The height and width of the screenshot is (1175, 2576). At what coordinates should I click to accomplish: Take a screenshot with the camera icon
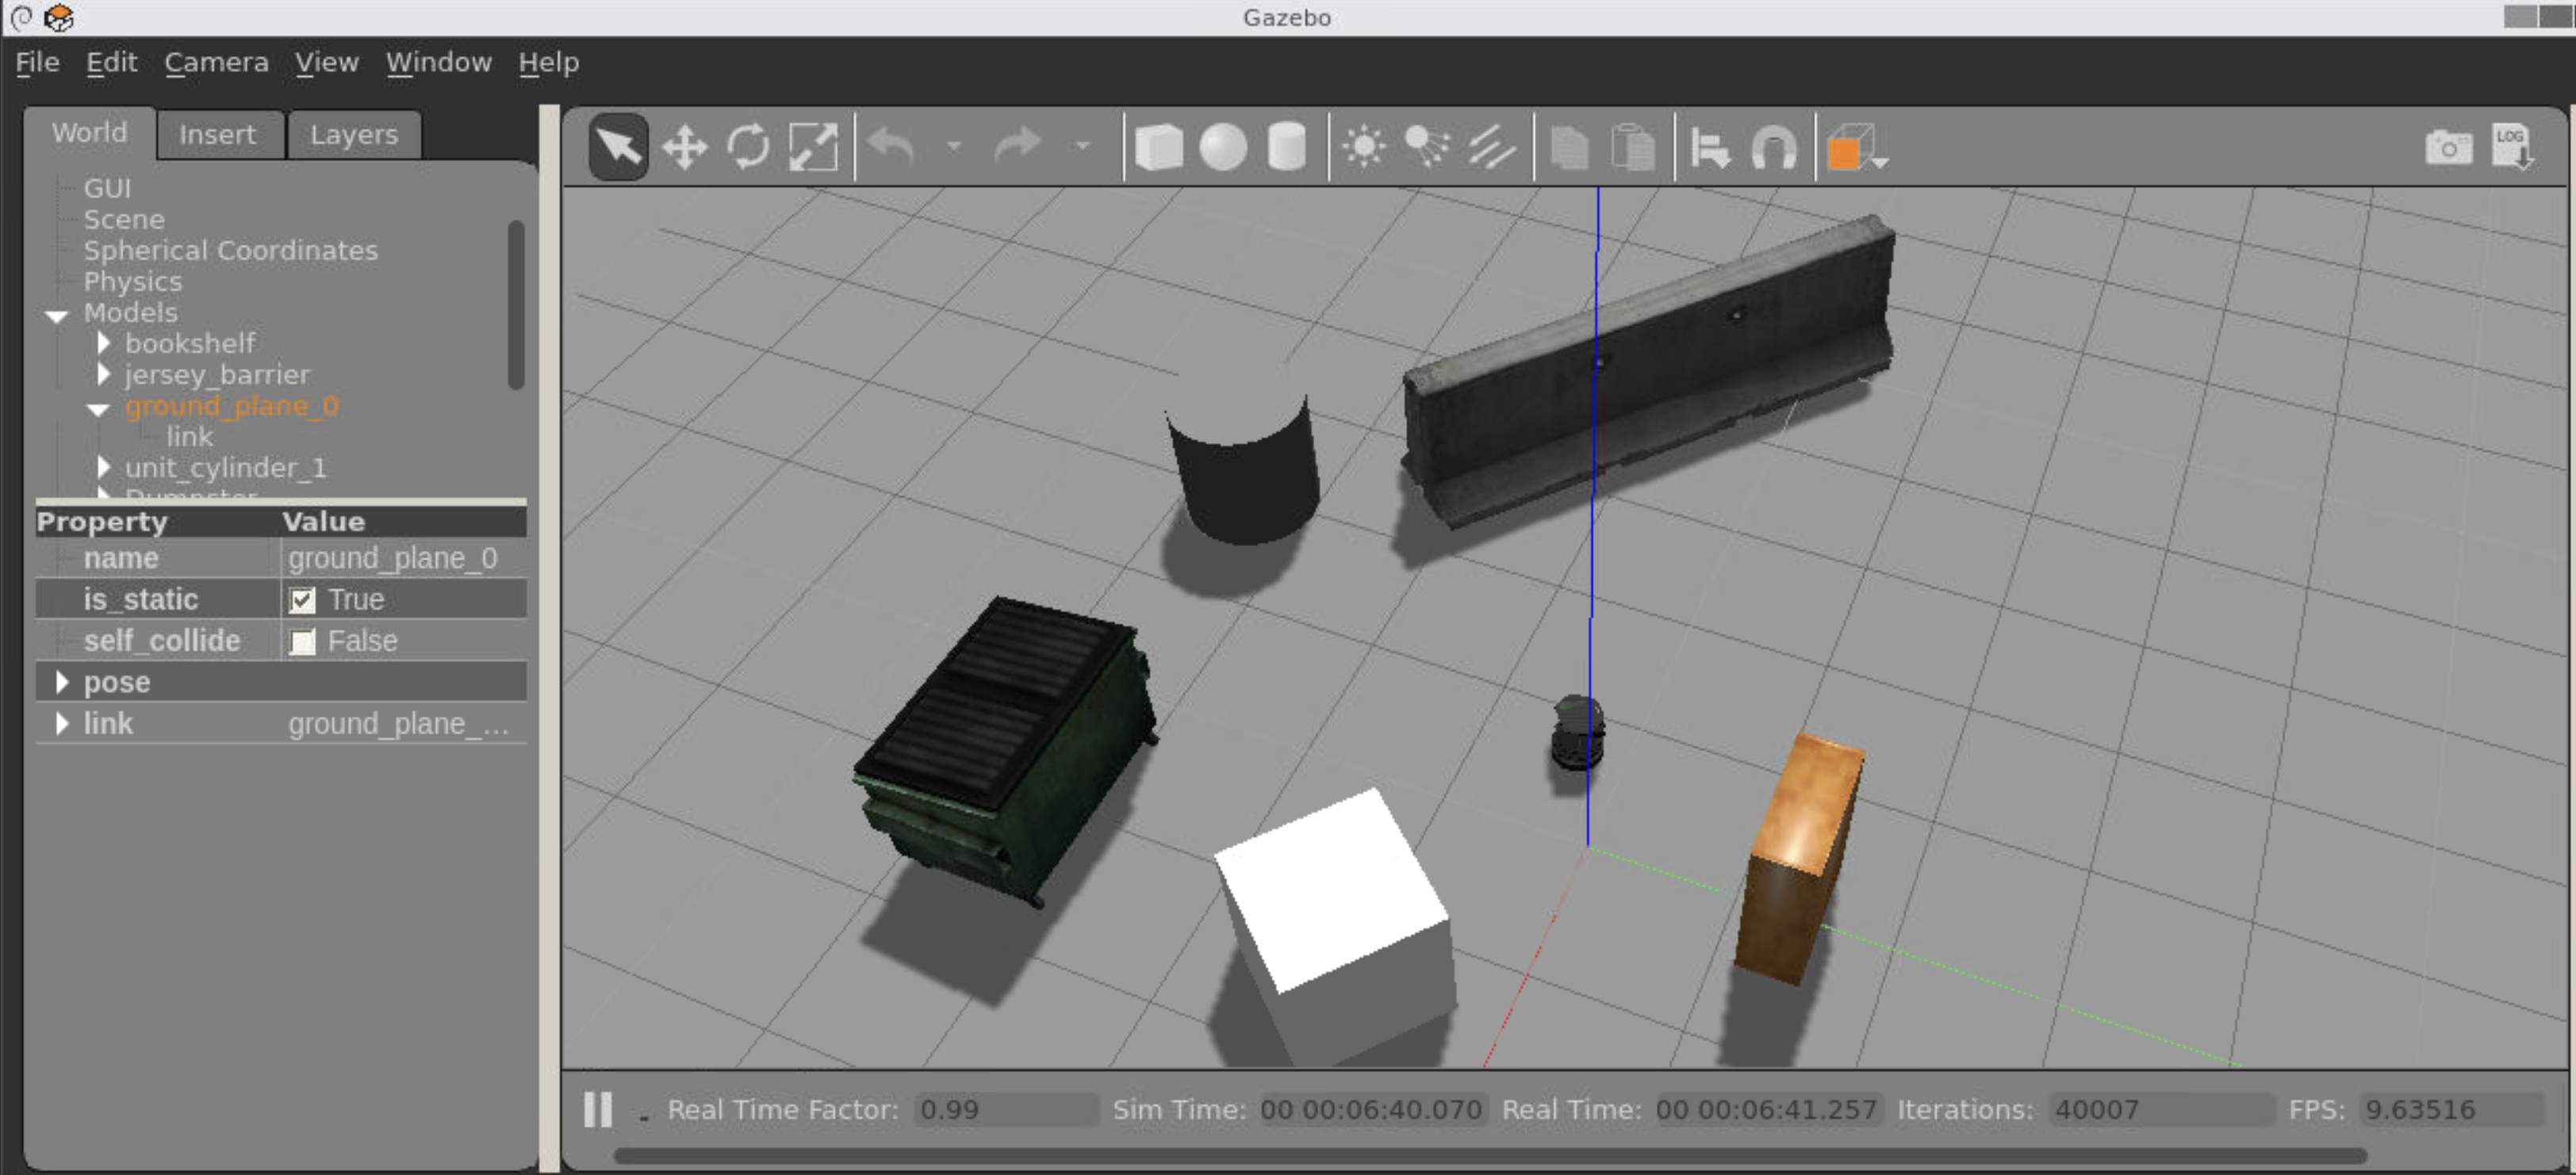[x=2448, y=145]
